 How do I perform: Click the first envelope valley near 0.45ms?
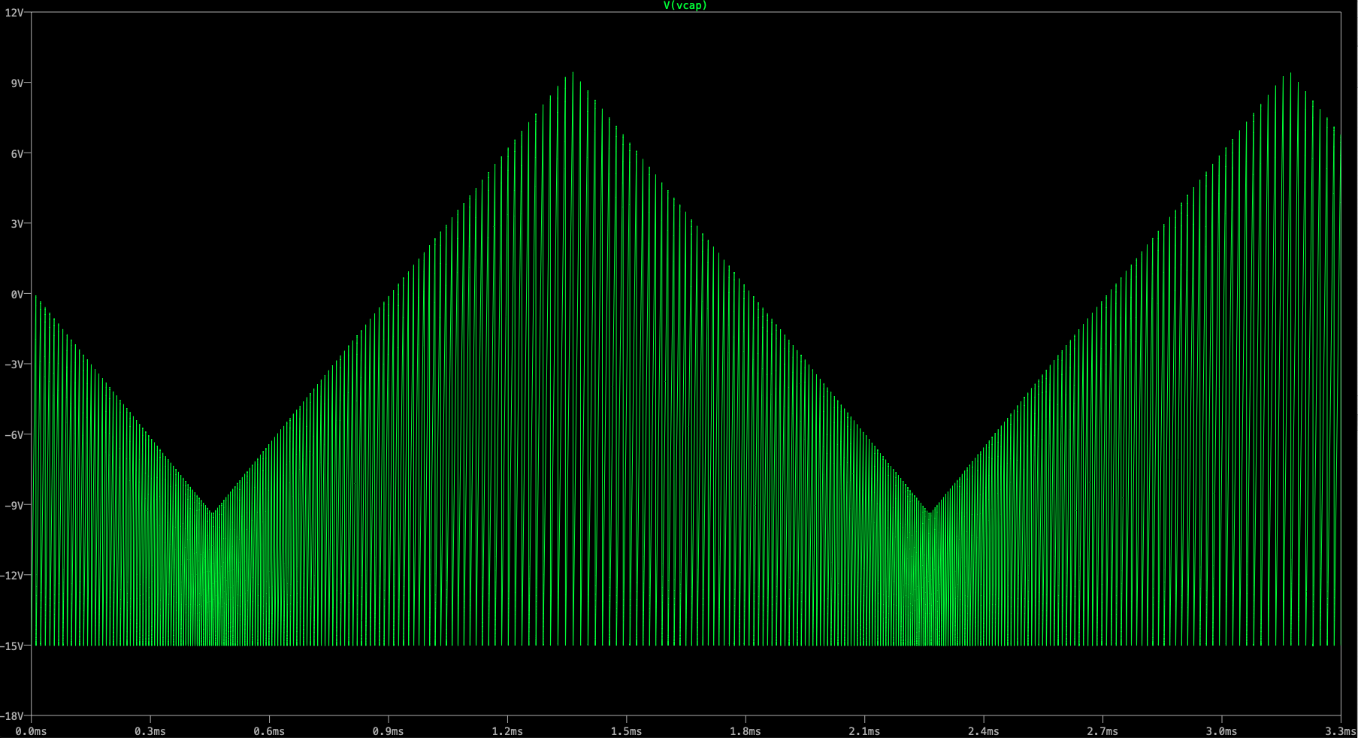tap(213, 513)
